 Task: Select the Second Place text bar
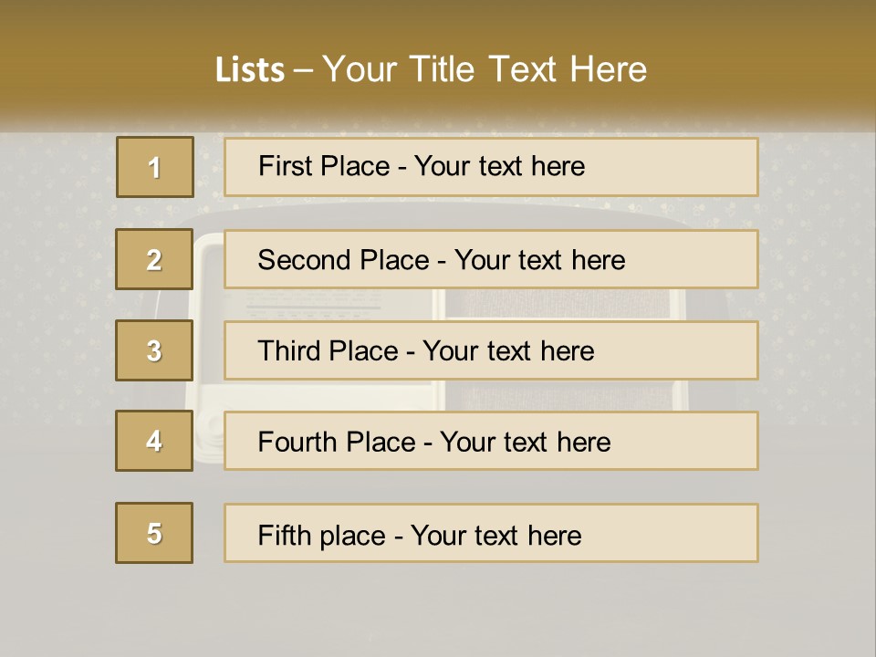pos(491,259)
